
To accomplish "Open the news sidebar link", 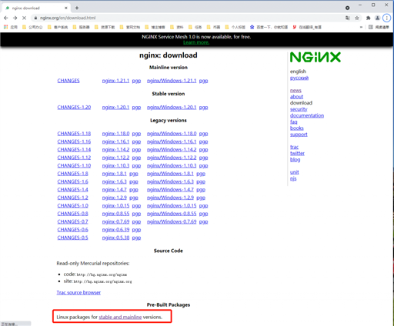I will pos(295,91).
